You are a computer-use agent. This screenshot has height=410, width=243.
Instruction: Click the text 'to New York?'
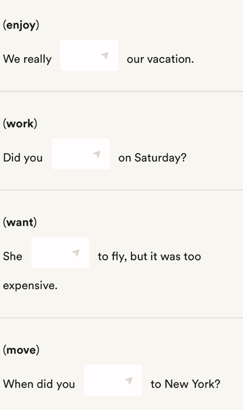[185, 384]
